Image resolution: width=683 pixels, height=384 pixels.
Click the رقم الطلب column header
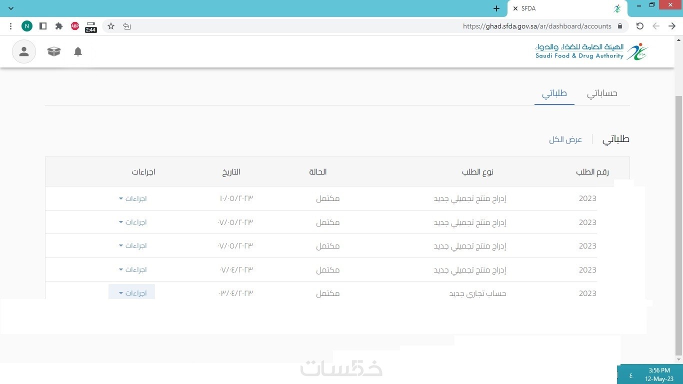[x=592, y=172]
